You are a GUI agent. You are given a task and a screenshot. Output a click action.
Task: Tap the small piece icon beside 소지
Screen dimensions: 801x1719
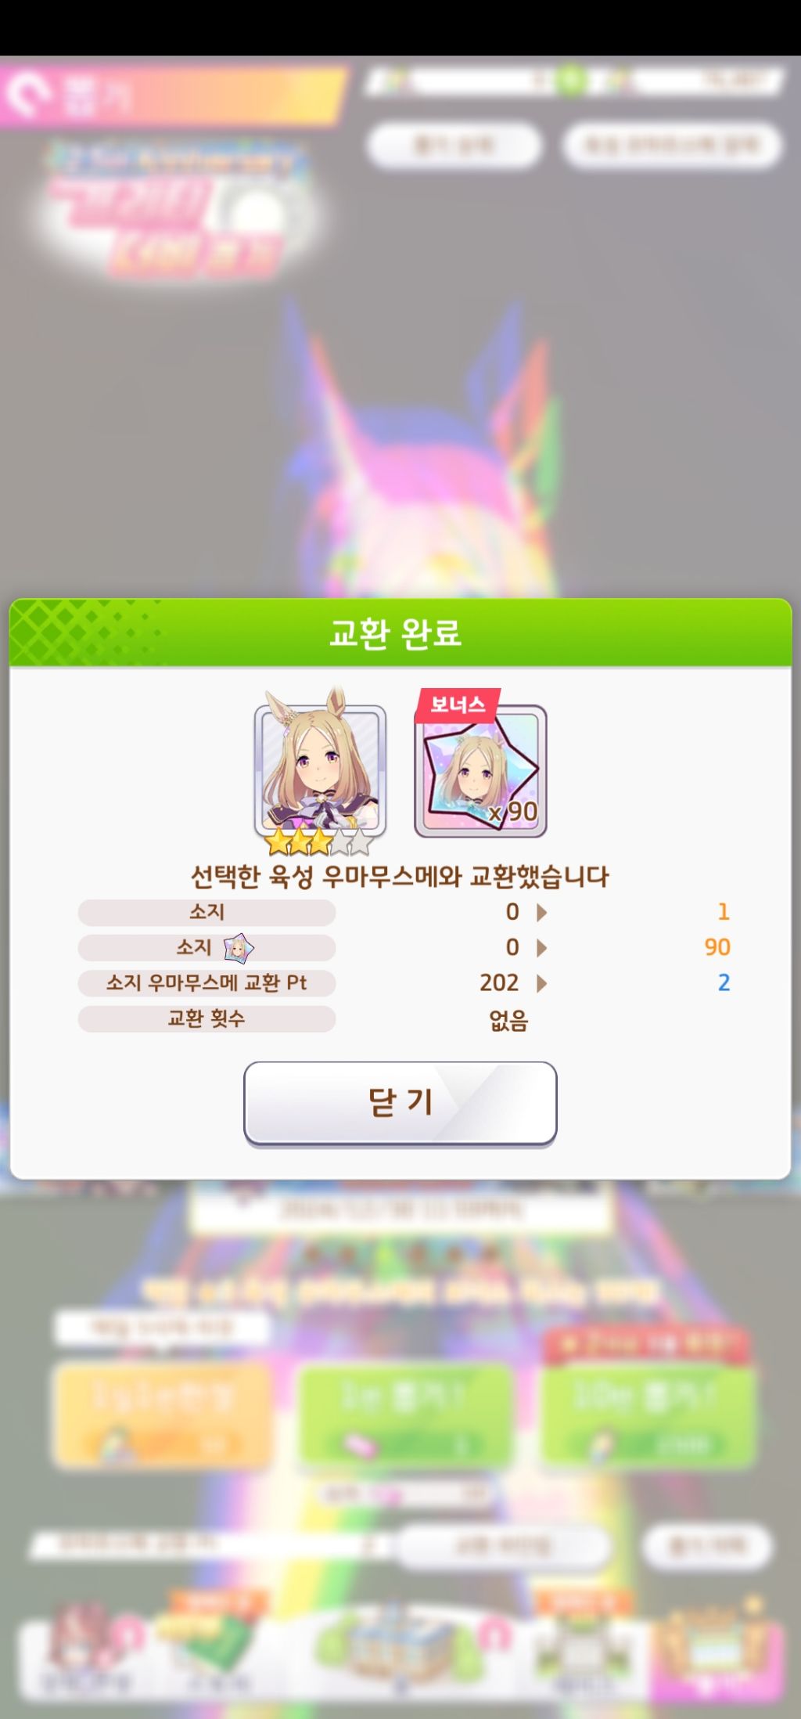239,948
